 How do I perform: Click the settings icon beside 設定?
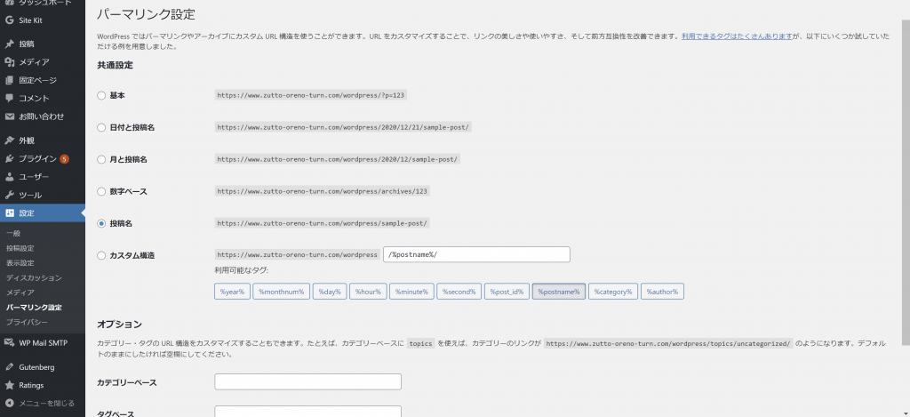pos(9,213)
